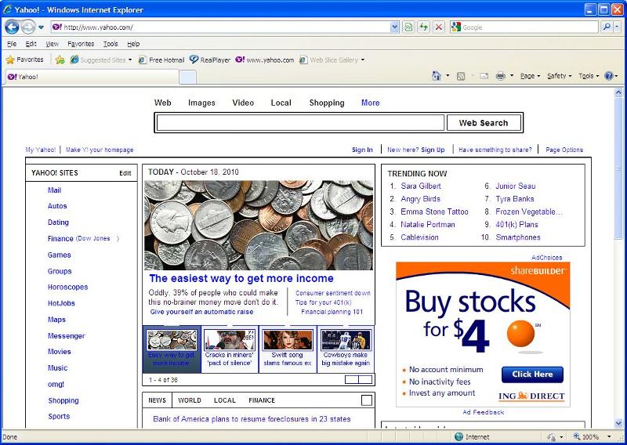
Task: Click the AdChoices link
Action: 546,258
